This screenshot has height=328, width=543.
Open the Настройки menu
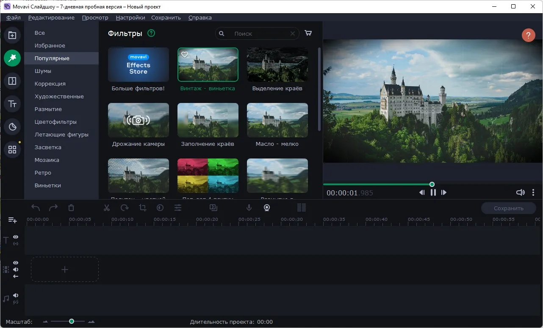(130, 17)
